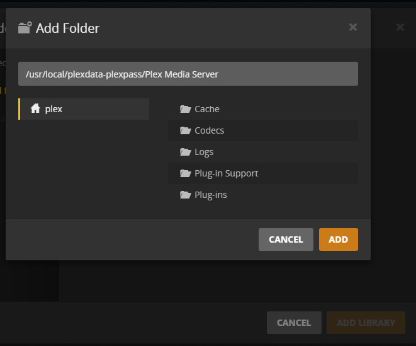
Task: Open the Codecs folder
Action: [263, 130]
